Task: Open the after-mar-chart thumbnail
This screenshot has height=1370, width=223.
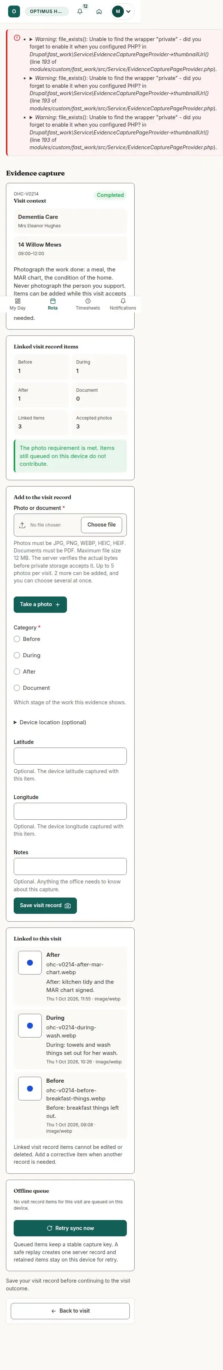Action: 30,963
